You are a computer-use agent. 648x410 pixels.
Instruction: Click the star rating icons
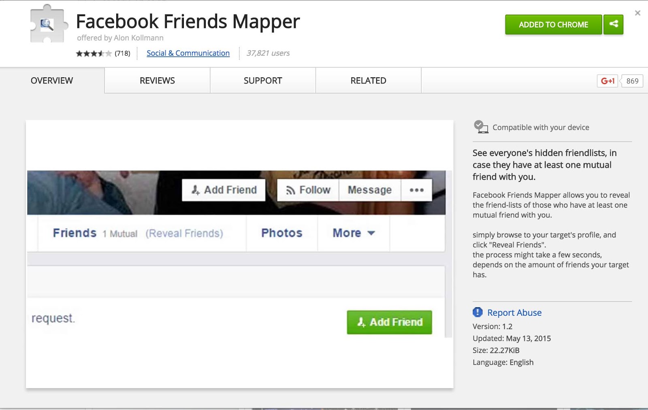pyautogui.click(x=94, y=53)
